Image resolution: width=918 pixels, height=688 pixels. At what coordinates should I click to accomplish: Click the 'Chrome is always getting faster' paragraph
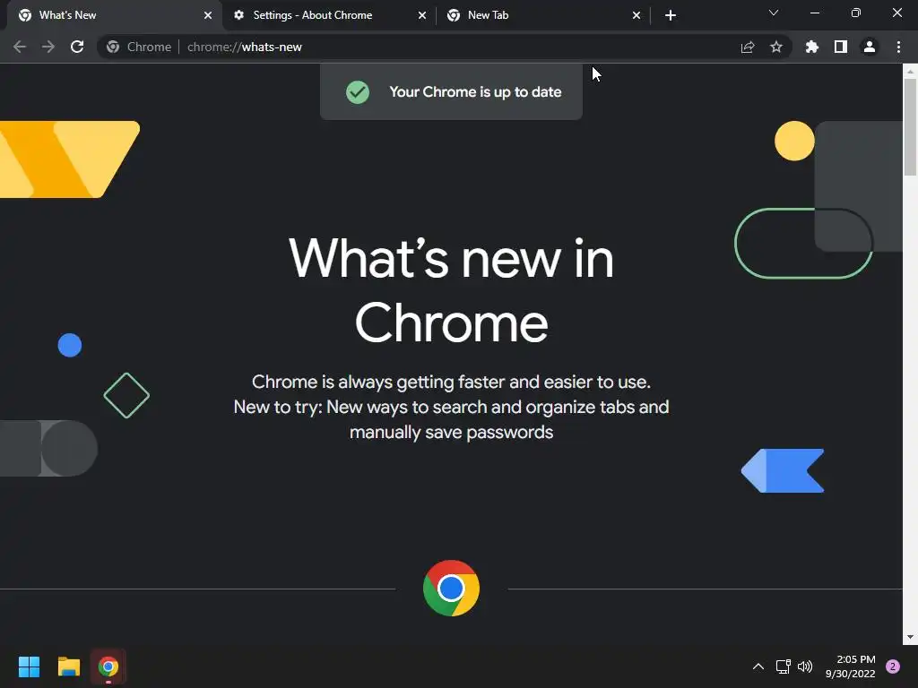coord(452,408)
